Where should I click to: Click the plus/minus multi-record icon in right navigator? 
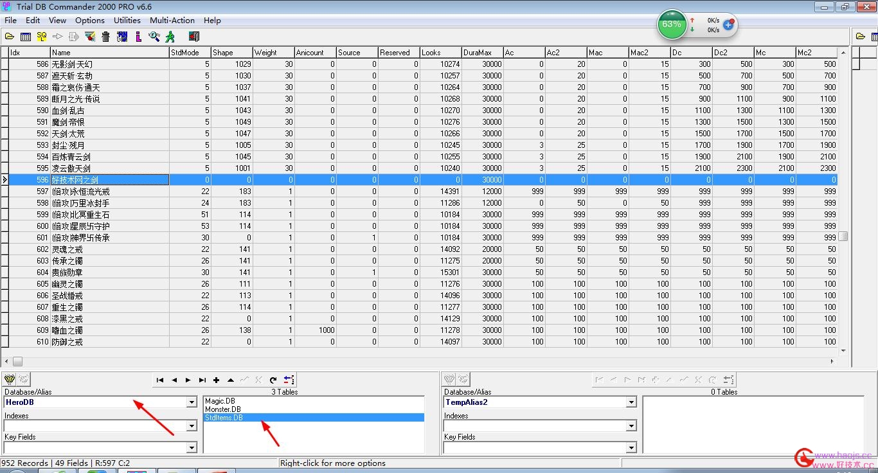tap(728, 380)
